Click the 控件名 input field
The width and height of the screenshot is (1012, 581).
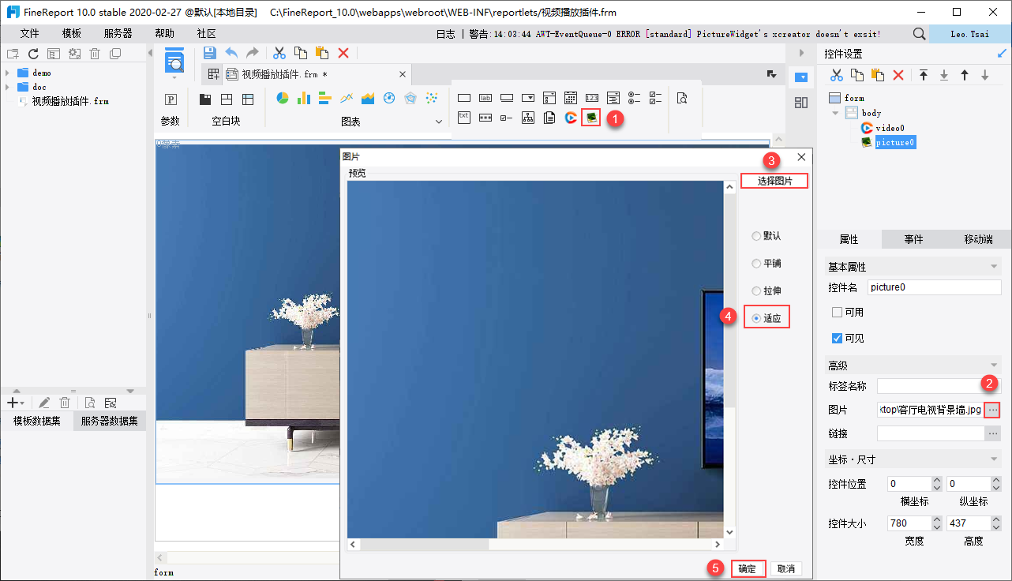(934, 287)
